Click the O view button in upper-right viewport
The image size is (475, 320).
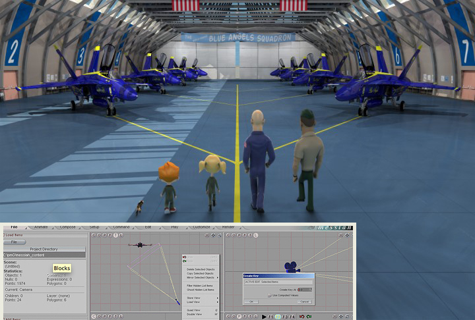[x=234, y=235]
